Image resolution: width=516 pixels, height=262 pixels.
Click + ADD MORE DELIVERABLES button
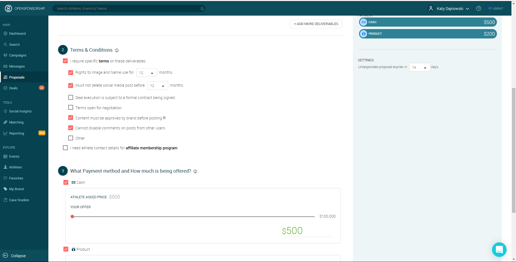point(316,24)
